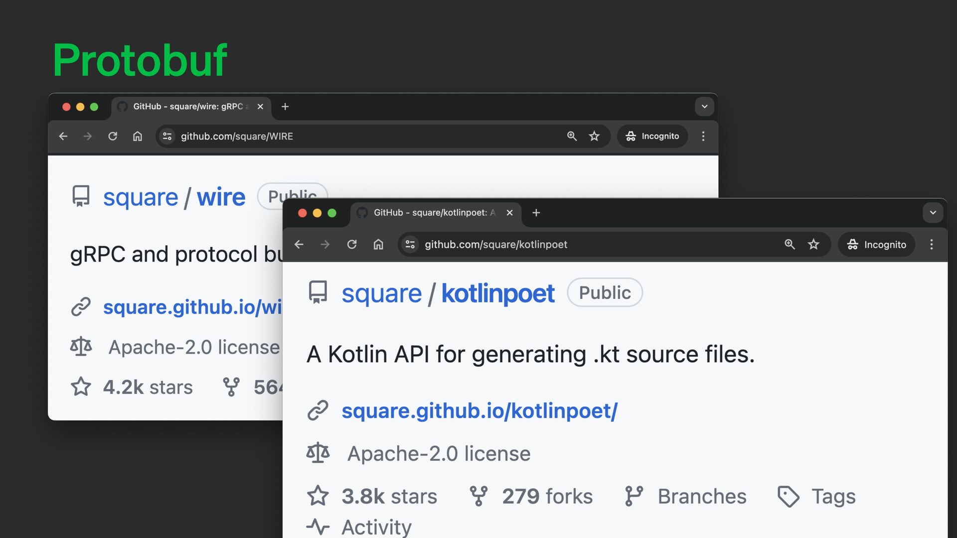Go back in kotlinpoet browser window

tap(299, 245)
